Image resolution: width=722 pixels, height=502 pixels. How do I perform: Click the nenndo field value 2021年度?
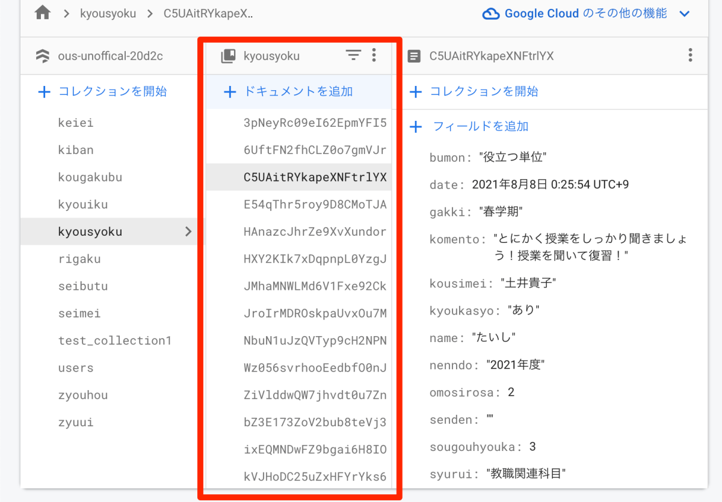tap(515, 365)
